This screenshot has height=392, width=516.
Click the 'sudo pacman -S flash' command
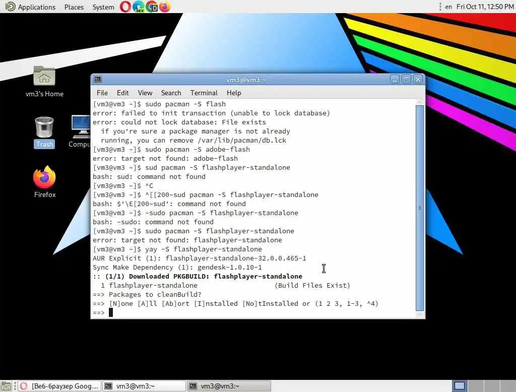185,104
